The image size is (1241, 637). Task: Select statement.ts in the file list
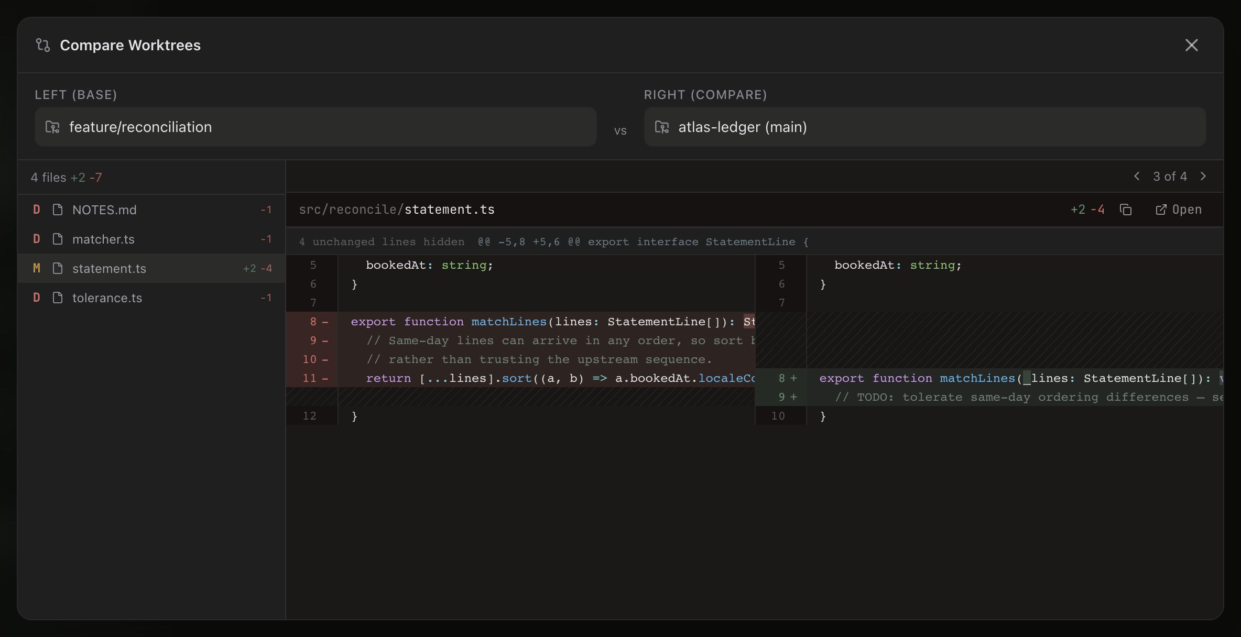[151, 268]
